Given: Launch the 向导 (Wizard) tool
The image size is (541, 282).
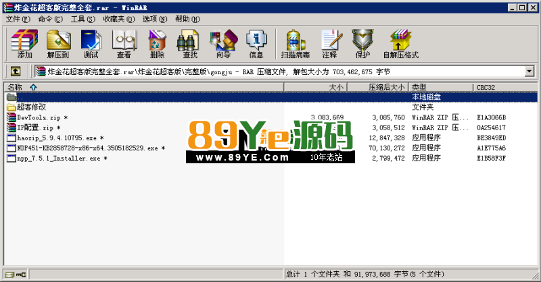Looking at the screenshot, I should pos(223,45).
